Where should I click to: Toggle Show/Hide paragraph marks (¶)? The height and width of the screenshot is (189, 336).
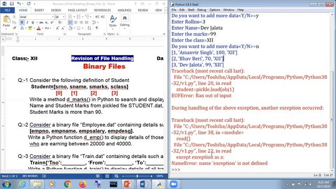pyautogui.click(x=97, y=28)
